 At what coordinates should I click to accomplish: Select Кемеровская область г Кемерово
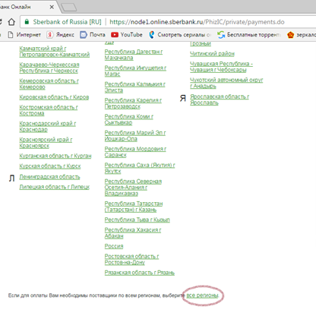(x=49, y=84)
